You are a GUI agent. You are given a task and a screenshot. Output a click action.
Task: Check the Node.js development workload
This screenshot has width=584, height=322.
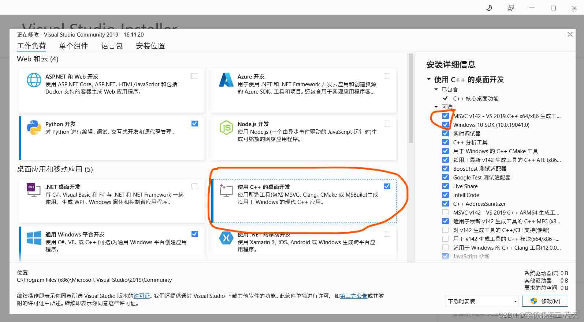[387, 124]
